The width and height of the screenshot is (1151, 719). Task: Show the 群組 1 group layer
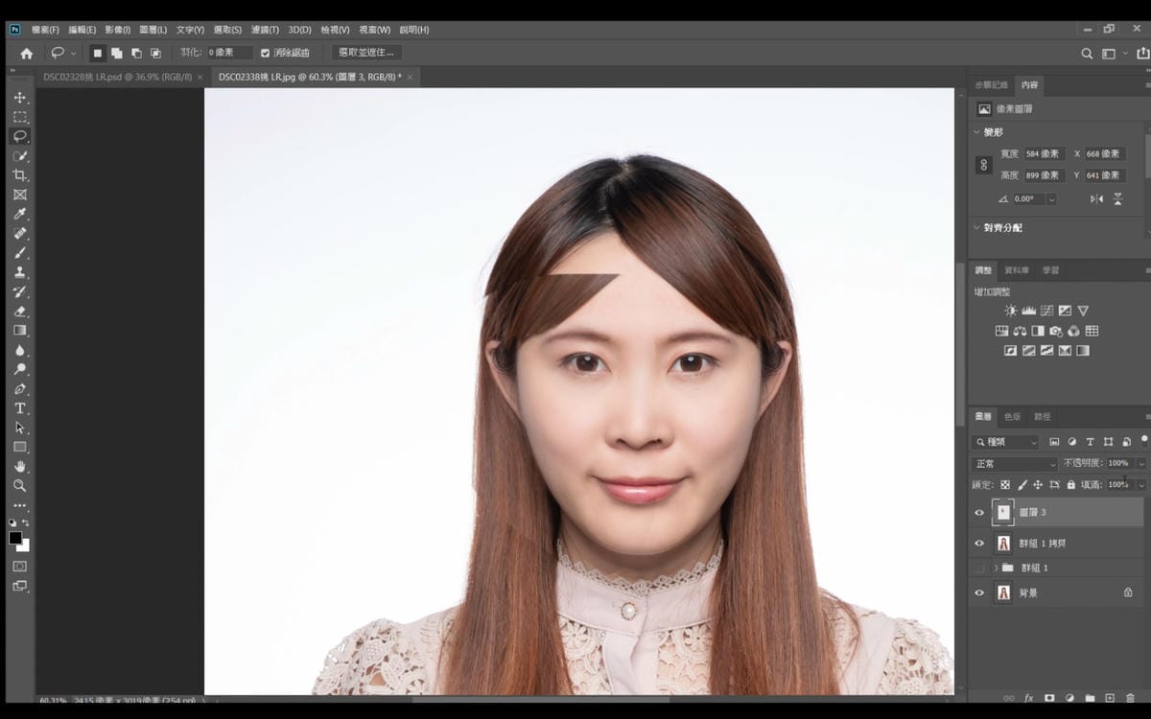point(979,568)
